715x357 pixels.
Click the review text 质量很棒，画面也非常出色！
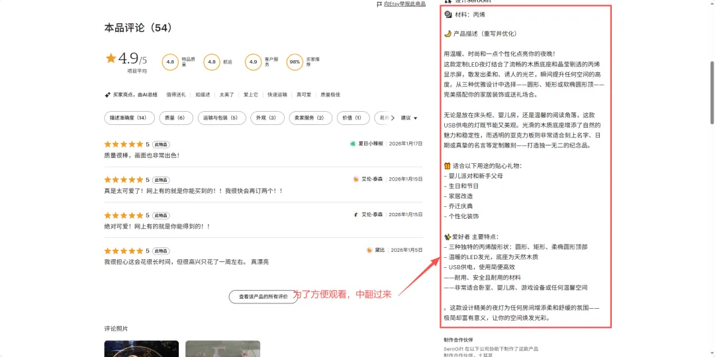pyautogui.click(x=142, y=155)
